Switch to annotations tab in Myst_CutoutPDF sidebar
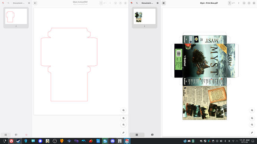 [x=16, y=135]
